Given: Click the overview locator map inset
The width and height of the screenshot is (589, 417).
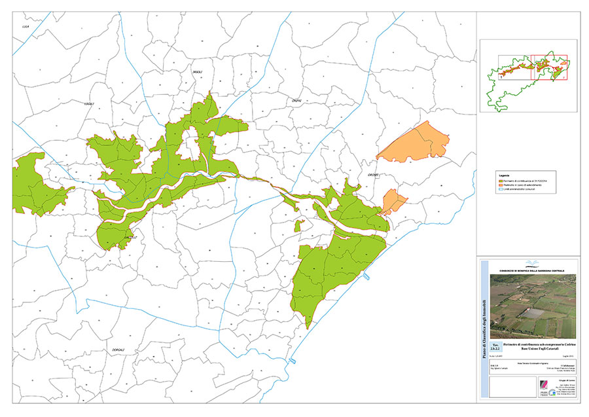Looking at the screenshot, I should pos(529,76).
